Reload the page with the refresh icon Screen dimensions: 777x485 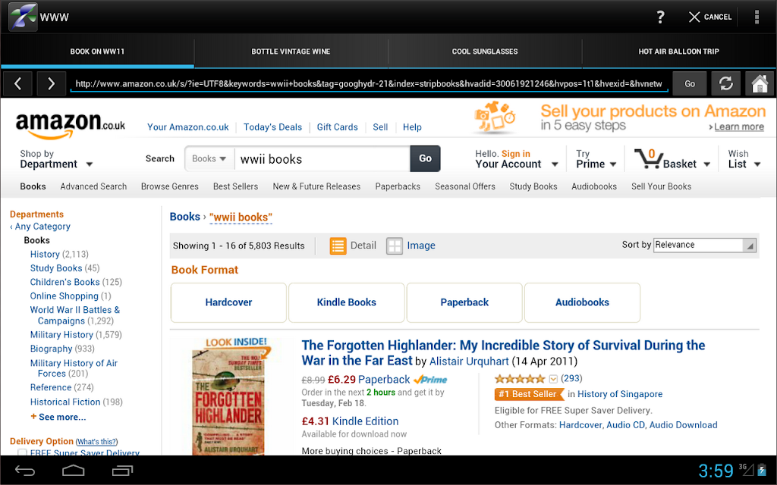726,83
